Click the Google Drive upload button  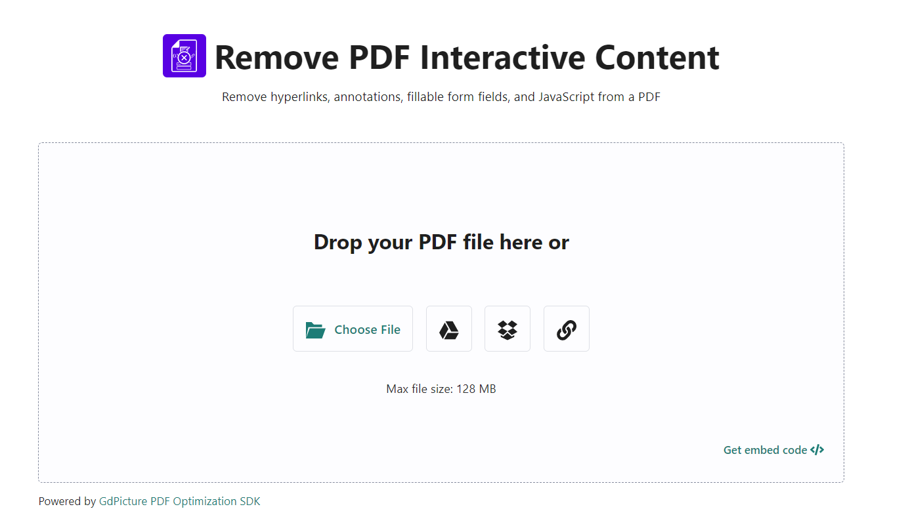pos(448,329)
